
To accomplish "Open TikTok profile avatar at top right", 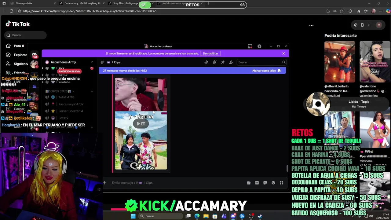I will (379, 25).
